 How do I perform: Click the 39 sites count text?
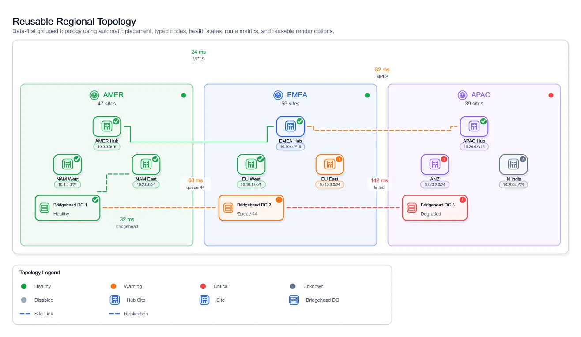tap(474, 104)
